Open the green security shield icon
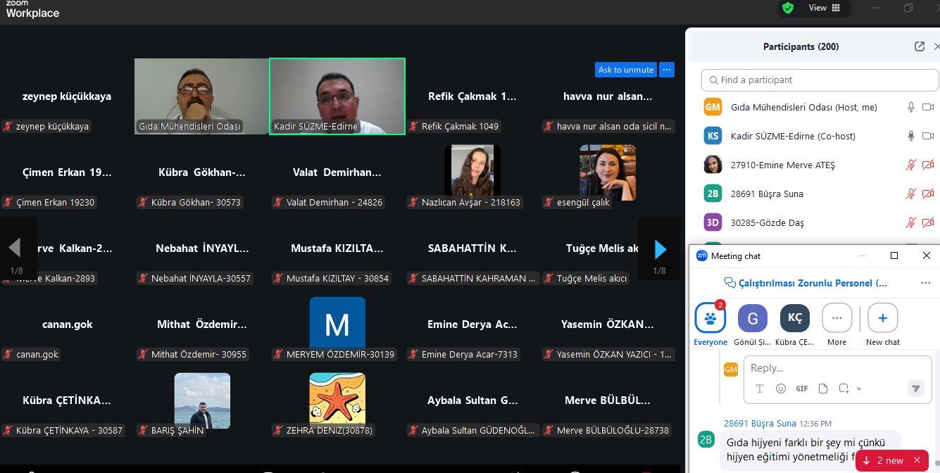The image size is (940, 473). pos(788,8)
